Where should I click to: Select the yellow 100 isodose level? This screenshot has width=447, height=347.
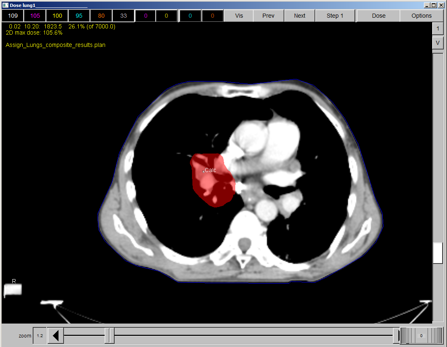point(57,16)
